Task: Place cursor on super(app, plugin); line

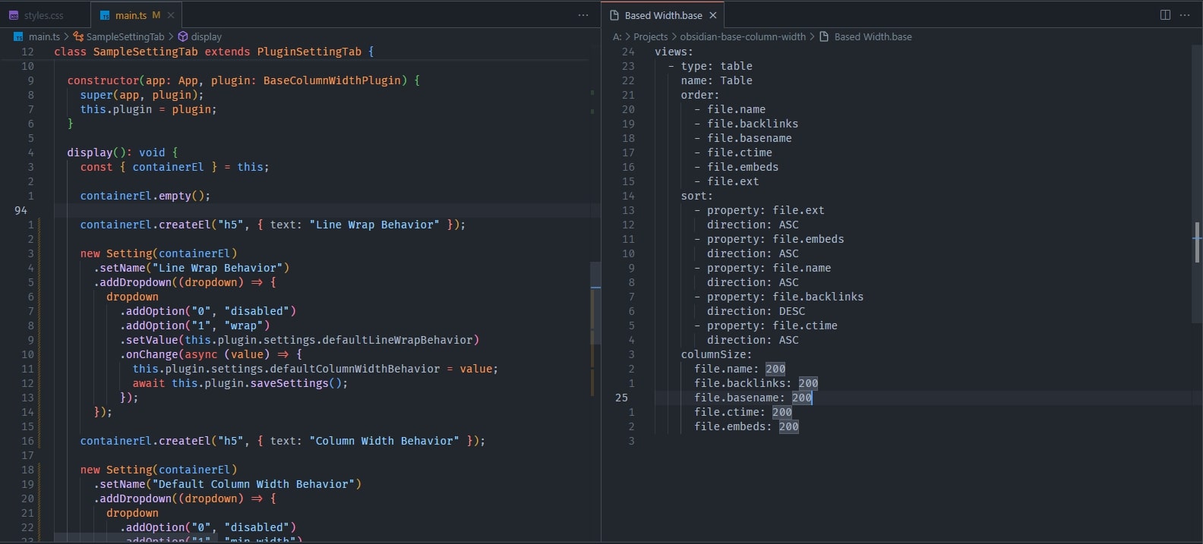Action: pos(142,95)
